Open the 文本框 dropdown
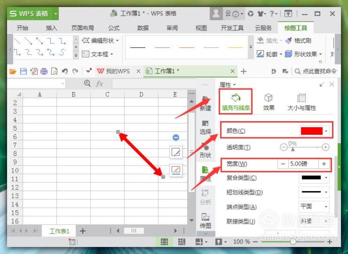Screen dimensions: 348x254 [98, 54]
